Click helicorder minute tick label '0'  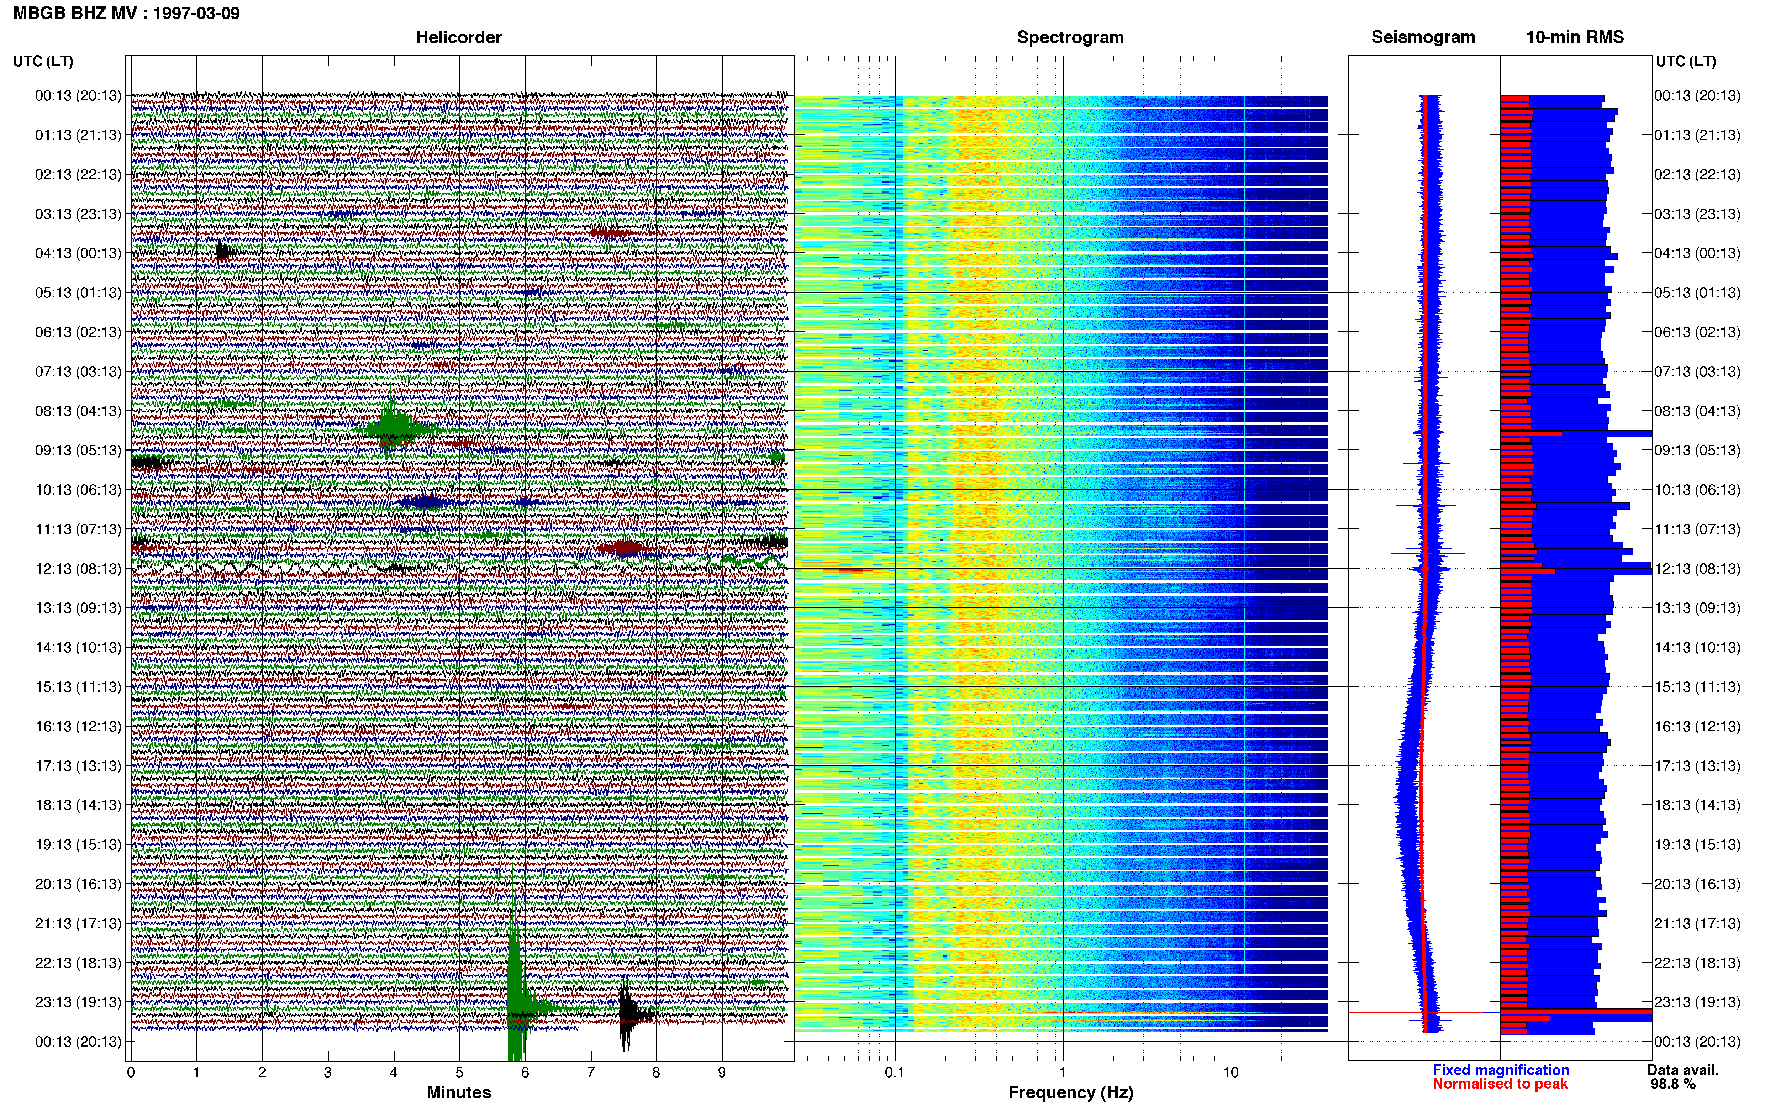point(131,1073)
